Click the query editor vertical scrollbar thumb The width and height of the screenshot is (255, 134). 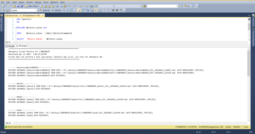click(x=249, y=26)
